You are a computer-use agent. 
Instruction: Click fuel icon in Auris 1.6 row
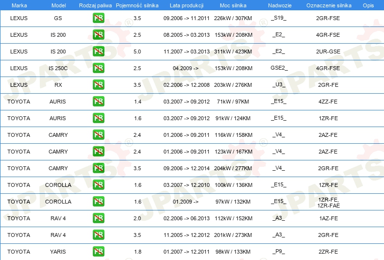point(98,118)
